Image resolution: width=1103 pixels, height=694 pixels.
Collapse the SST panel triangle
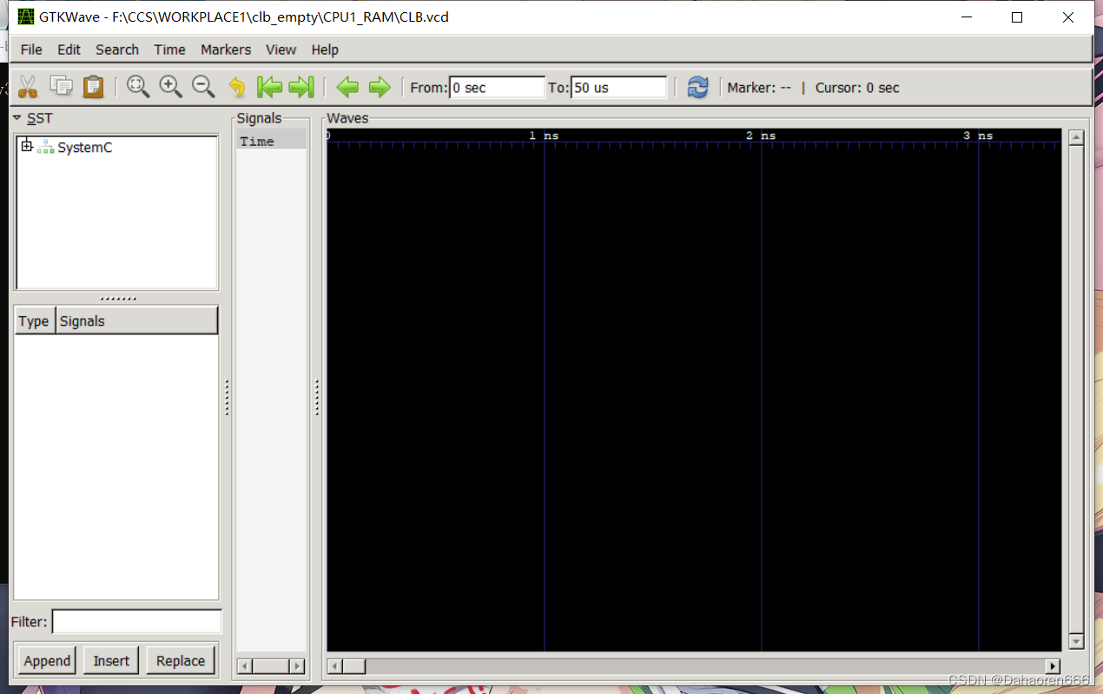pos(17,117)
